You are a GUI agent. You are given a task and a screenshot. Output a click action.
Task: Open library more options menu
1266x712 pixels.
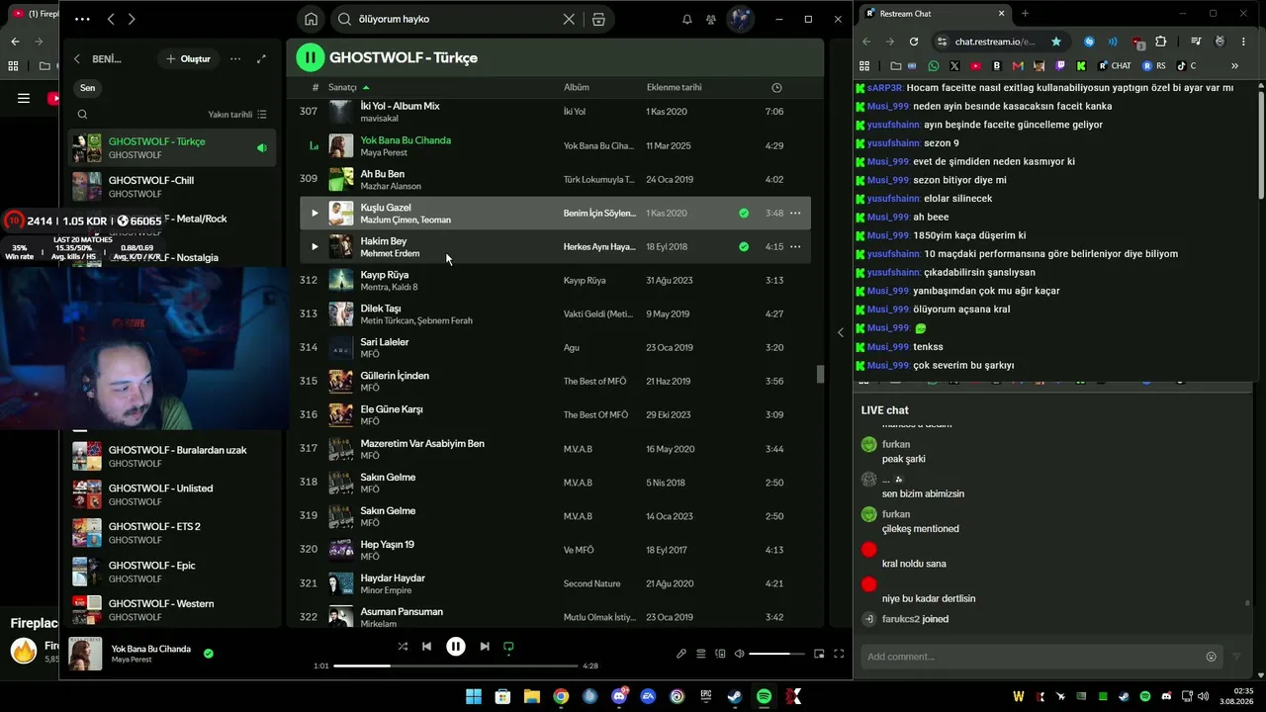click(x=235, y=59)
